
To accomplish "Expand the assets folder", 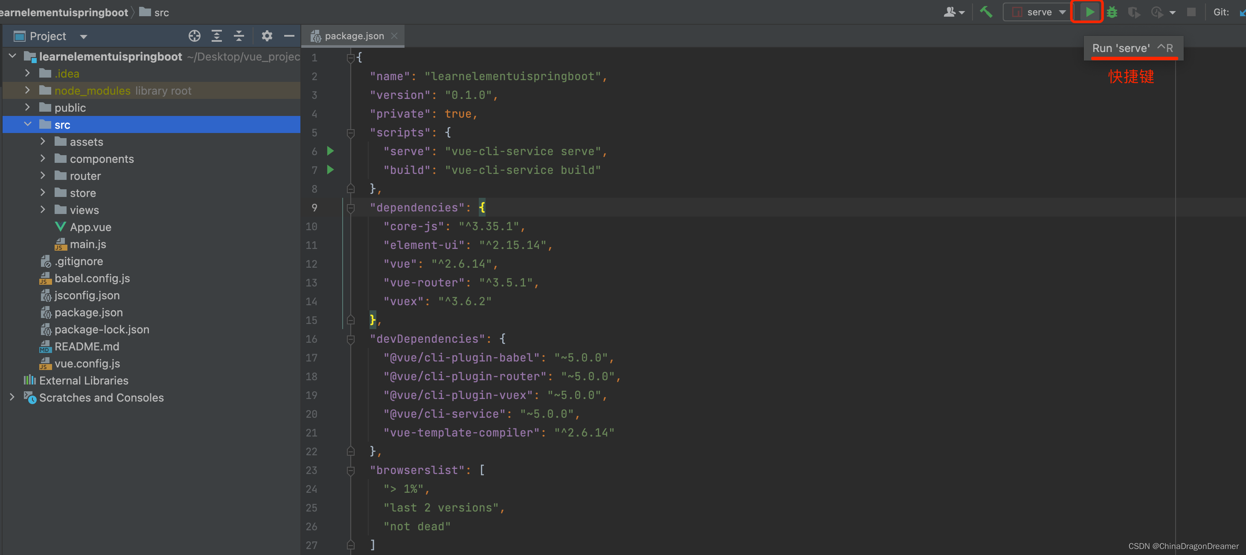I will point(43,142).
